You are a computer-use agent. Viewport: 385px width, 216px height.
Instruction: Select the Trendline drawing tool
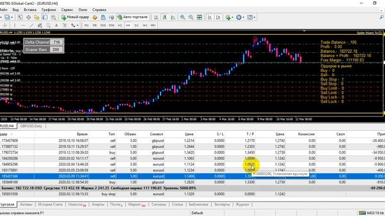pos(31,25)
